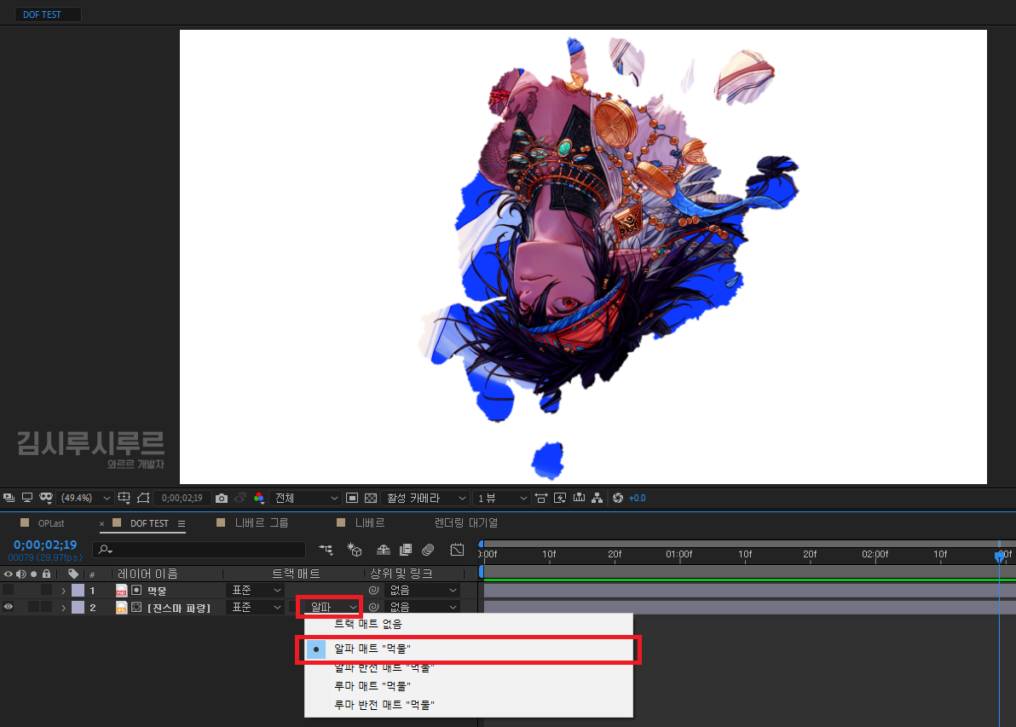Click the search magnifier icon in timeline
Image resolution: width=1016 pixels, height=727 pixels.
tap(105, 550)
